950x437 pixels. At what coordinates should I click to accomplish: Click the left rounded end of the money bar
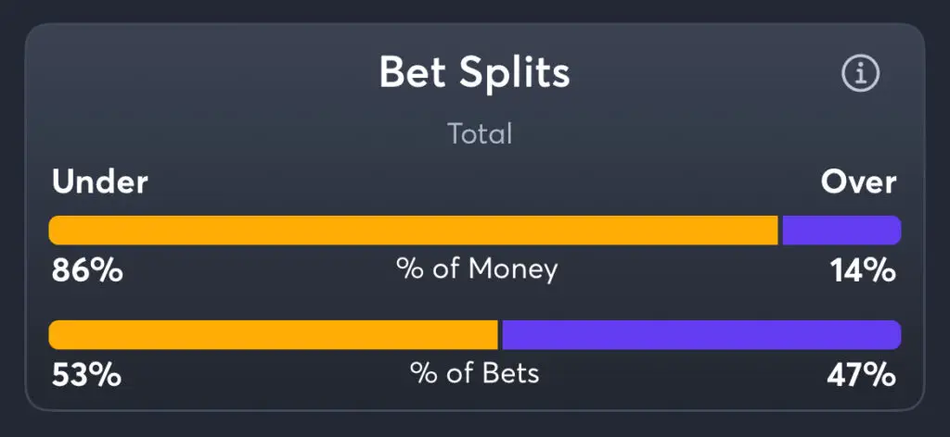coord(56,231)
